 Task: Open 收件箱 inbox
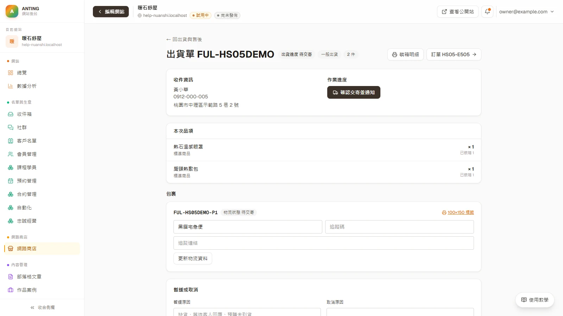point(42,114)
